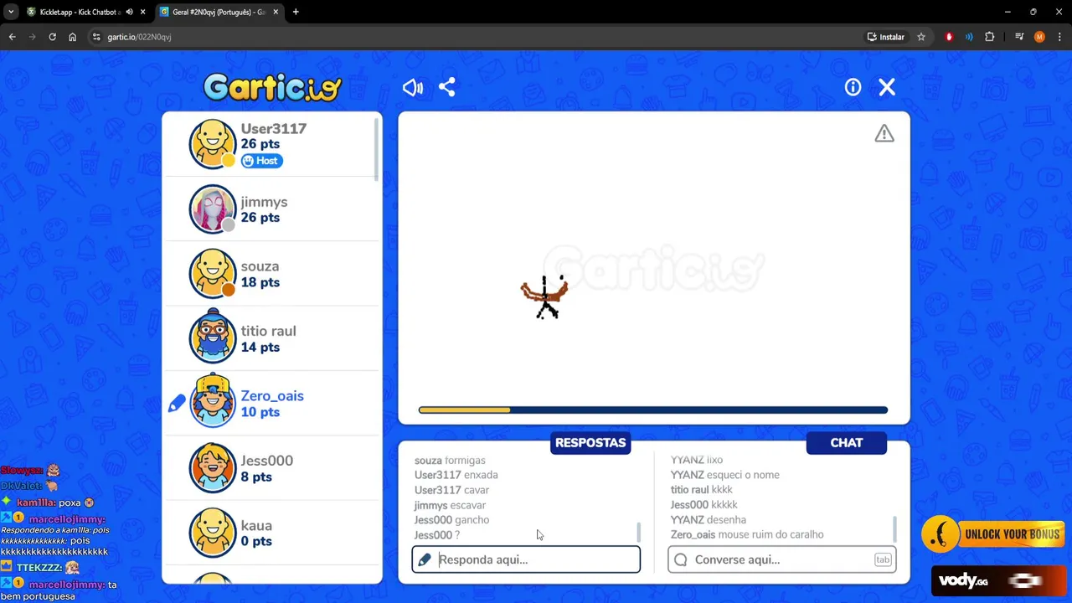1072x603 pixels.
Task: Switch to the Geral #2N0qvj browser tab
Action: (x=219, y=12)
